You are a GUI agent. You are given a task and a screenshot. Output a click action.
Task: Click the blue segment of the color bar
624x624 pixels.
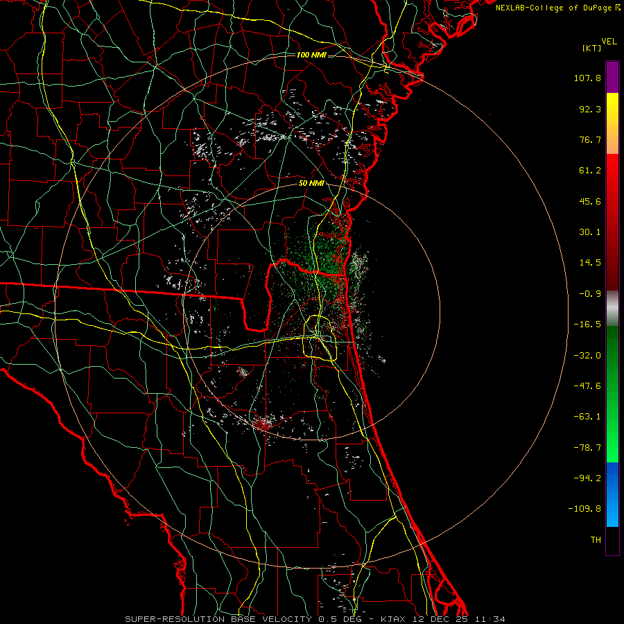pos(612,494)
